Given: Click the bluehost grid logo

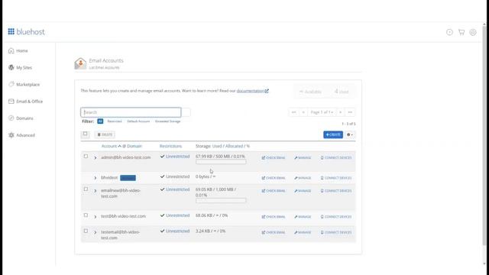Looking at the screenshot, I should pyautogui.click(x=11, y=31).
